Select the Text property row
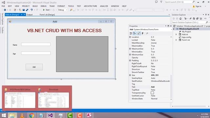The height and width of the screenshot is (118, 210). [x=150, y=87]
